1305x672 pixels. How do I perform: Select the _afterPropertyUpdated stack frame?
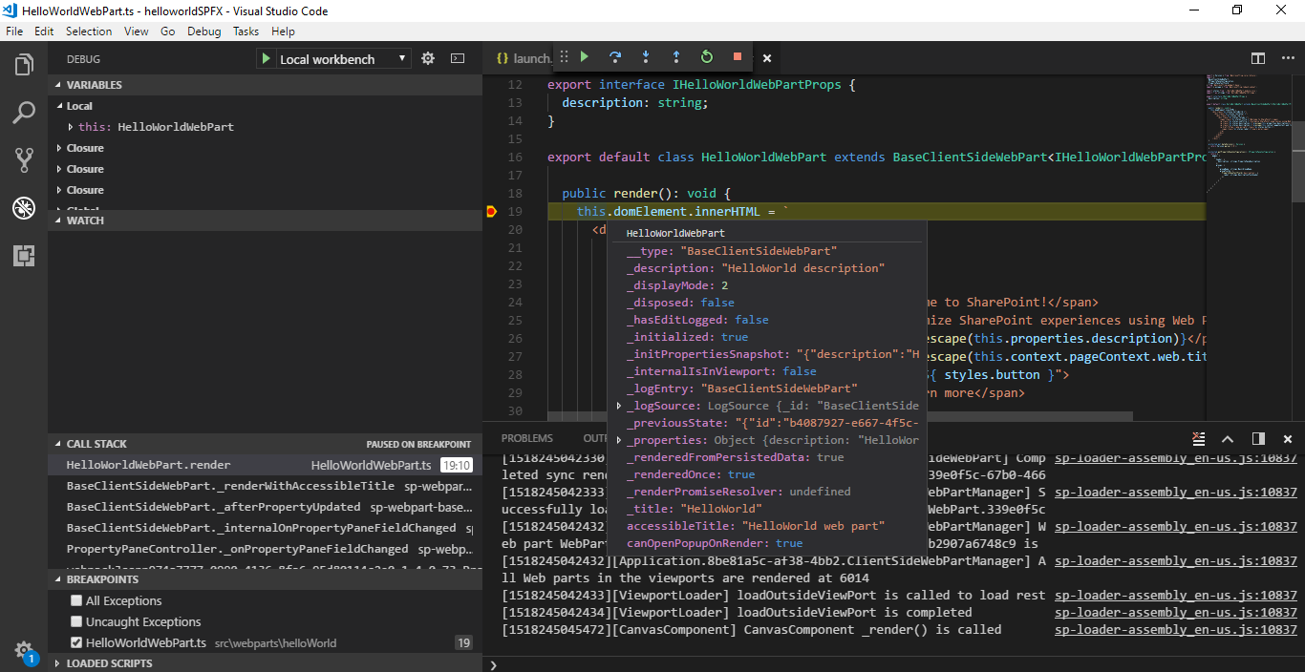click(x=265, y=507)
